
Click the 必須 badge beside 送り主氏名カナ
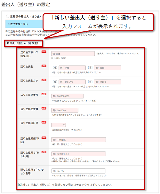(44, 80)
